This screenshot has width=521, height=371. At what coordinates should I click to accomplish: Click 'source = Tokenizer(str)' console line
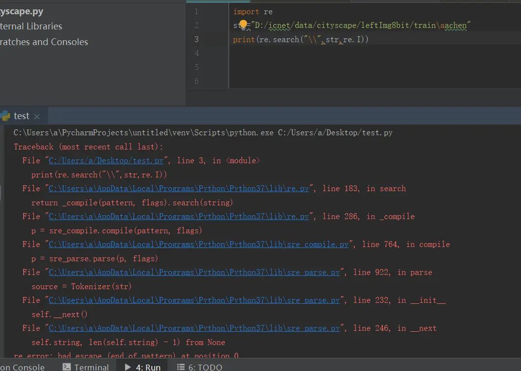point(81,286)
